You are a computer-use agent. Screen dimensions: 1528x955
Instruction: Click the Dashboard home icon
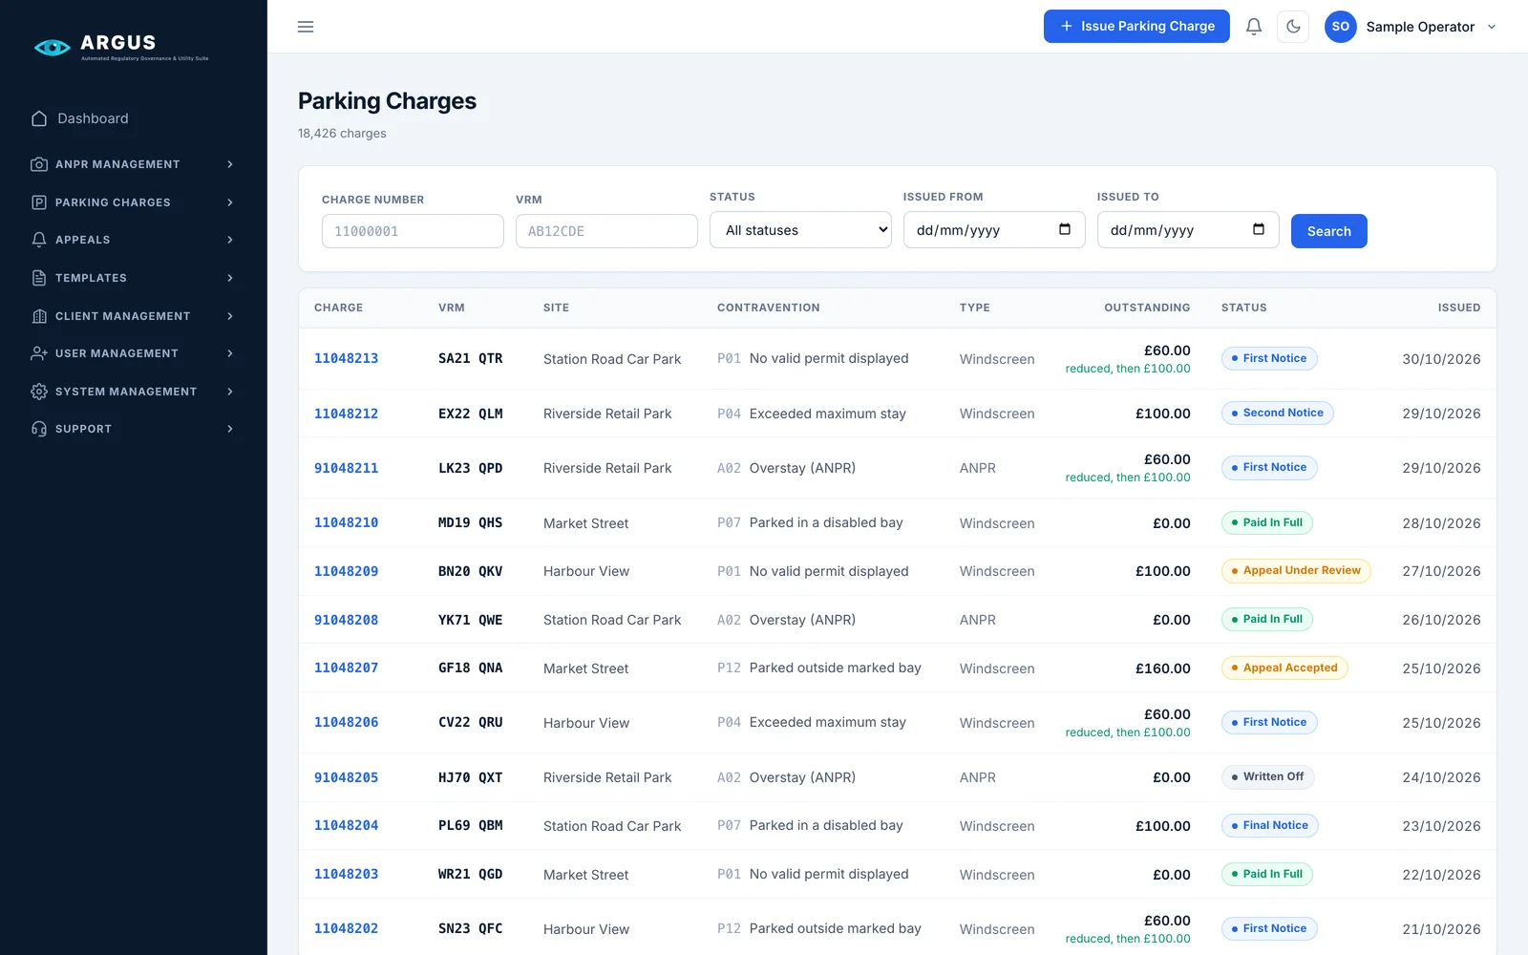tap(39, 118)
